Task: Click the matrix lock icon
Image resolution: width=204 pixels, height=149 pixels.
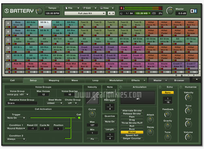Action: (x=182, y=75)
